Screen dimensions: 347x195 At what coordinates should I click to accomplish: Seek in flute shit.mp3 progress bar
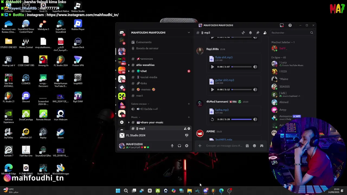[241, 67]
